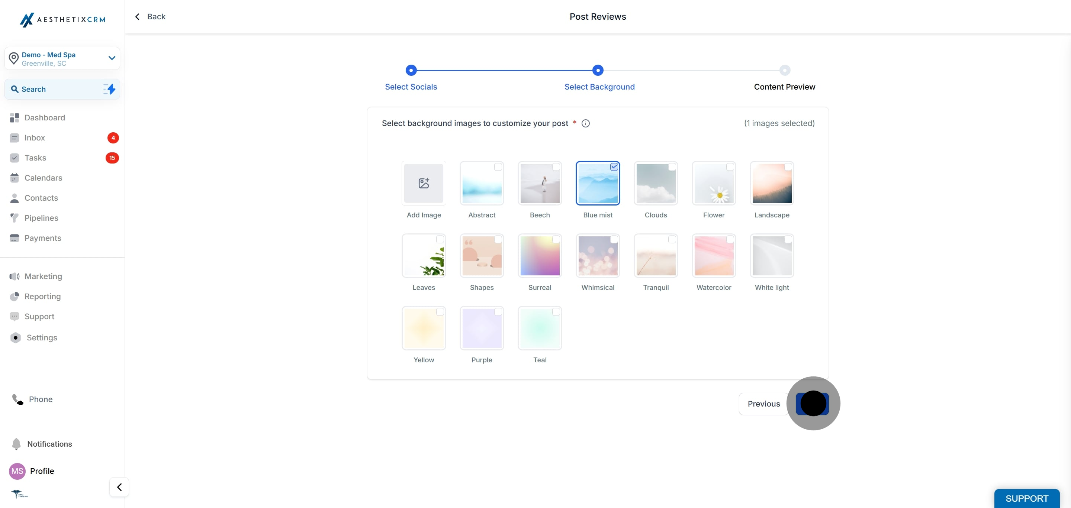This screenshot has width=1071, height=508.
Task: Pick the Purple background swatch
Action: point(482,328)
